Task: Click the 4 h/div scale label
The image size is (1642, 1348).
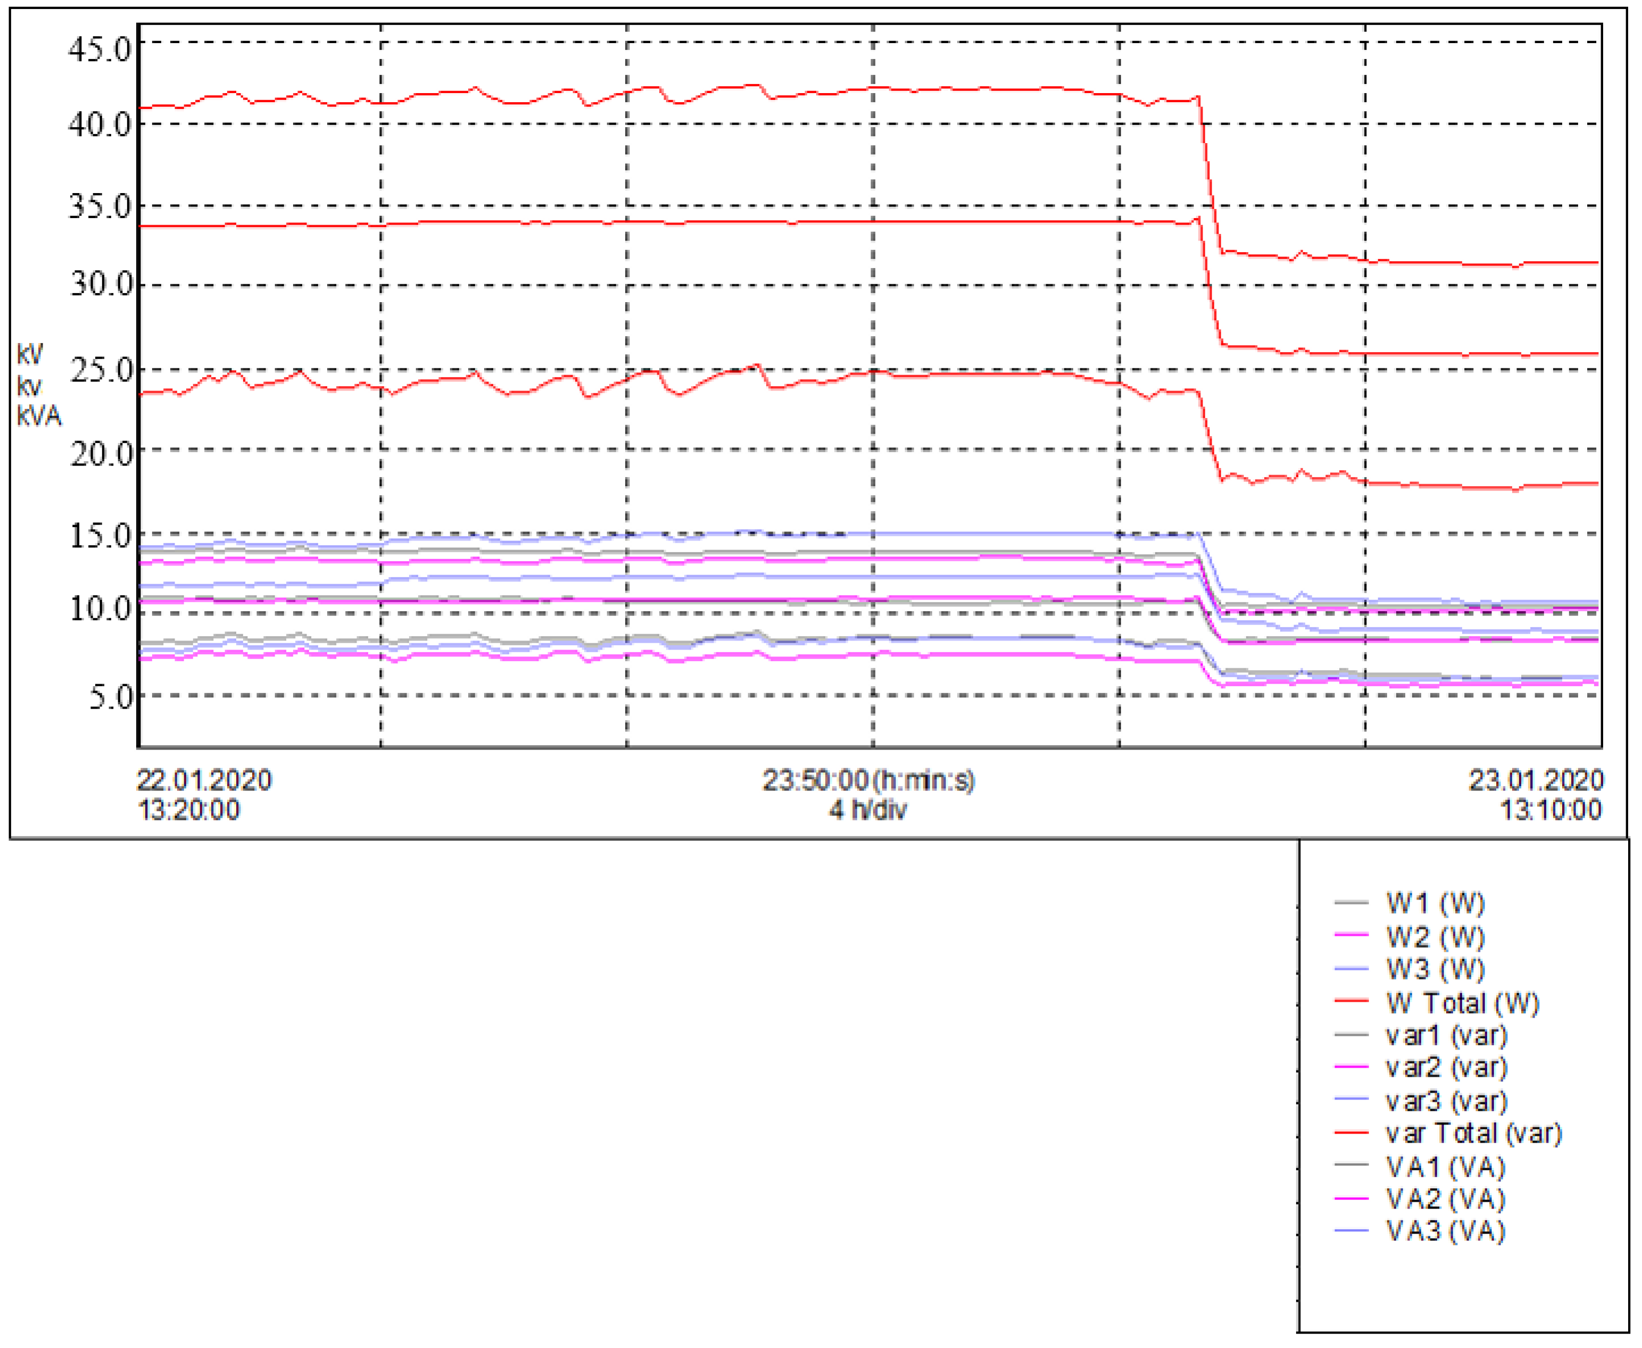Action: (x=868, y=811)
